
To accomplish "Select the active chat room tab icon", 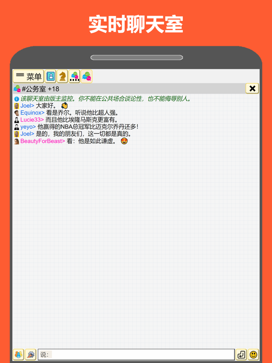I will tap(86, 77).
